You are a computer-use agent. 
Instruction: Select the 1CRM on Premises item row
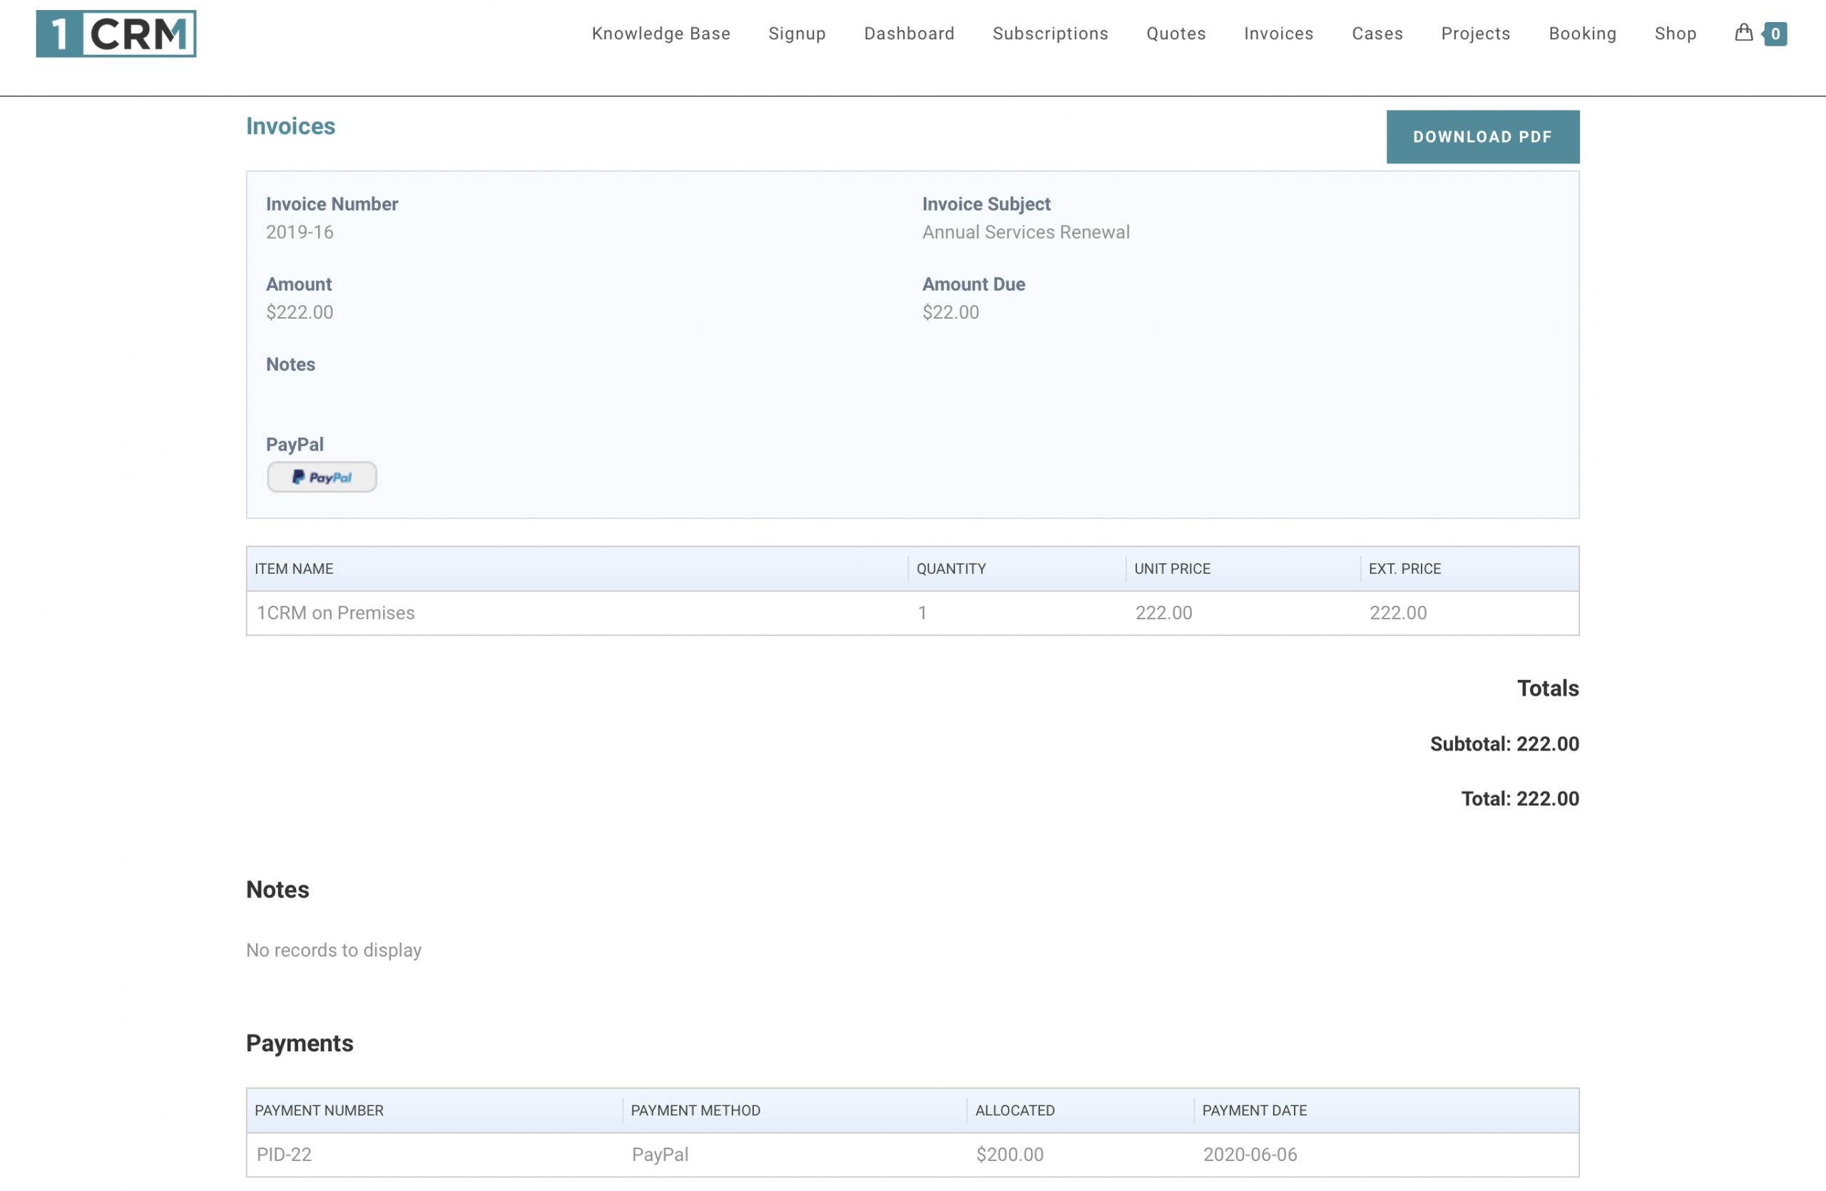click(912, 612)
